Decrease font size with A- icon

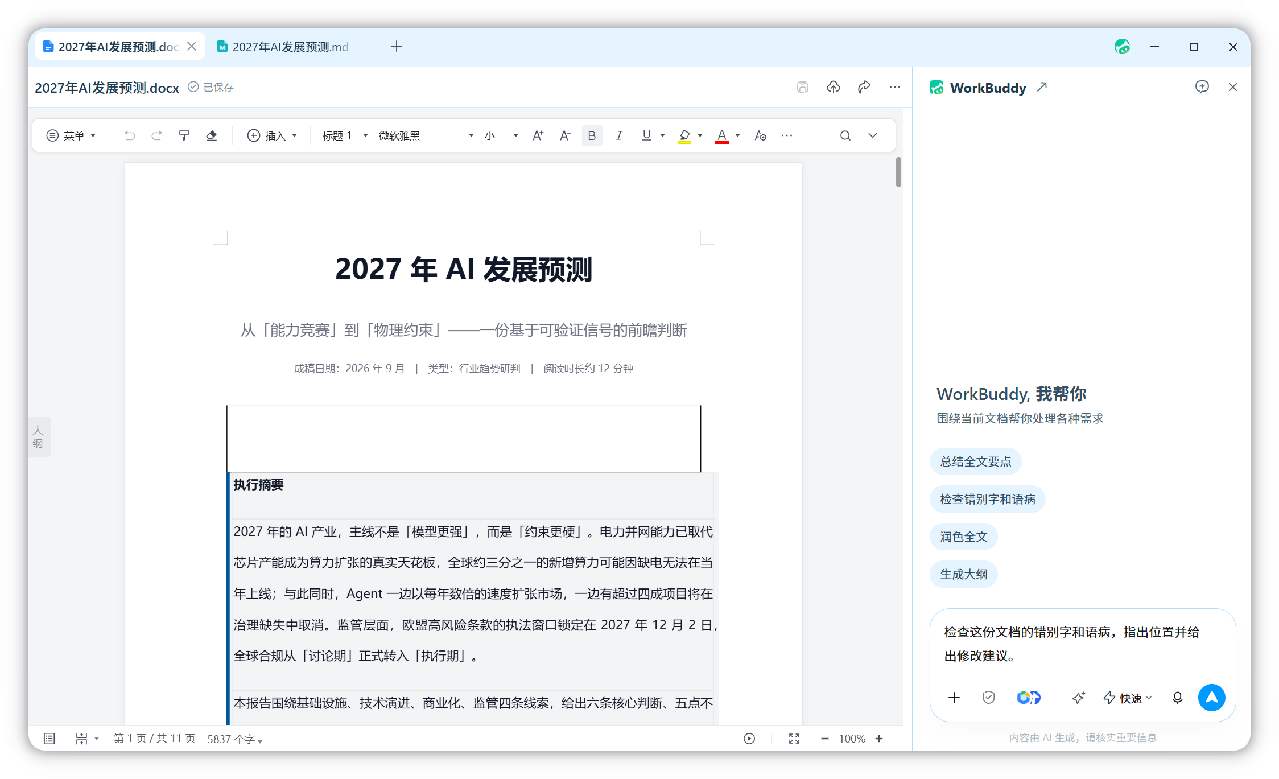coord(565,135)
